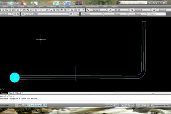Open the Вставка menu
Viewport: 171px width, 114px height.
[21, 7]
